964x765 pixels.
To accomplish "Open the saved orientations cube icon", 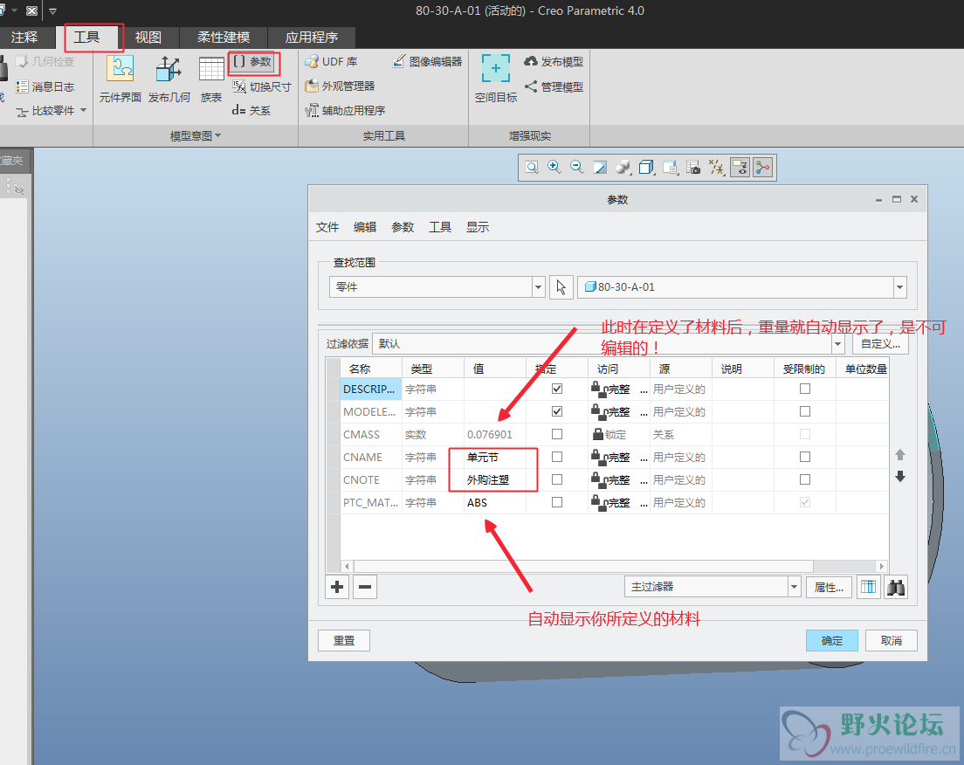I will [646, 168].
